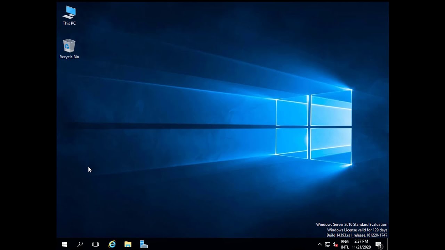Select the This PC desktop icon

[69, 16]
